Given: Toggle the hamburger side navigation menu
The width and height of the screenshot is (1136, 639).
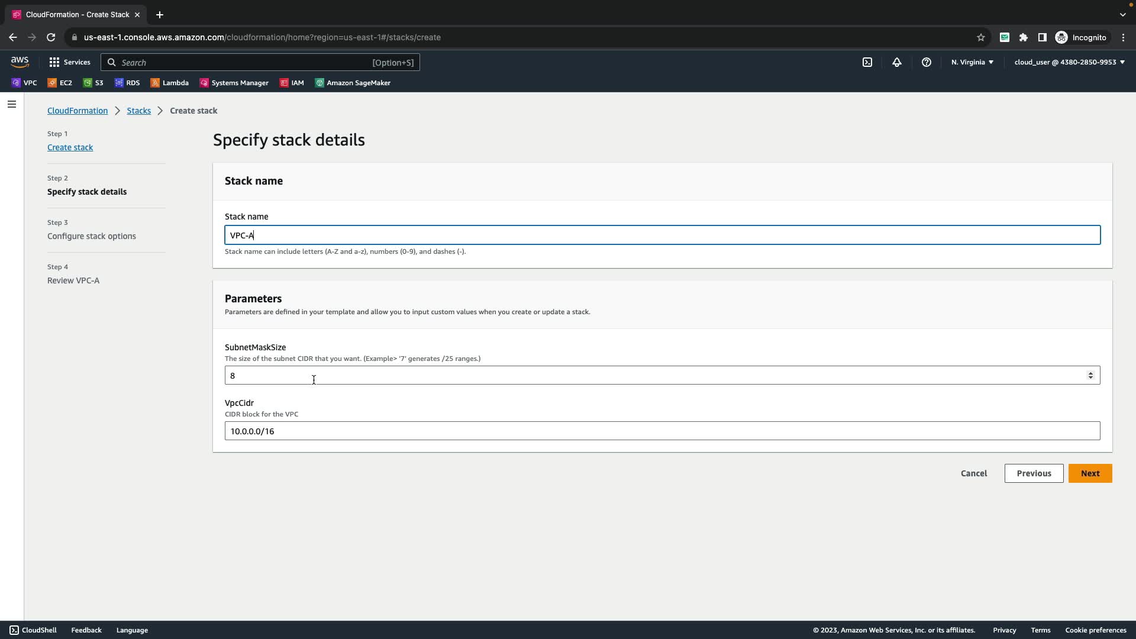Looking at the screenshot, I should pos(12,105).
